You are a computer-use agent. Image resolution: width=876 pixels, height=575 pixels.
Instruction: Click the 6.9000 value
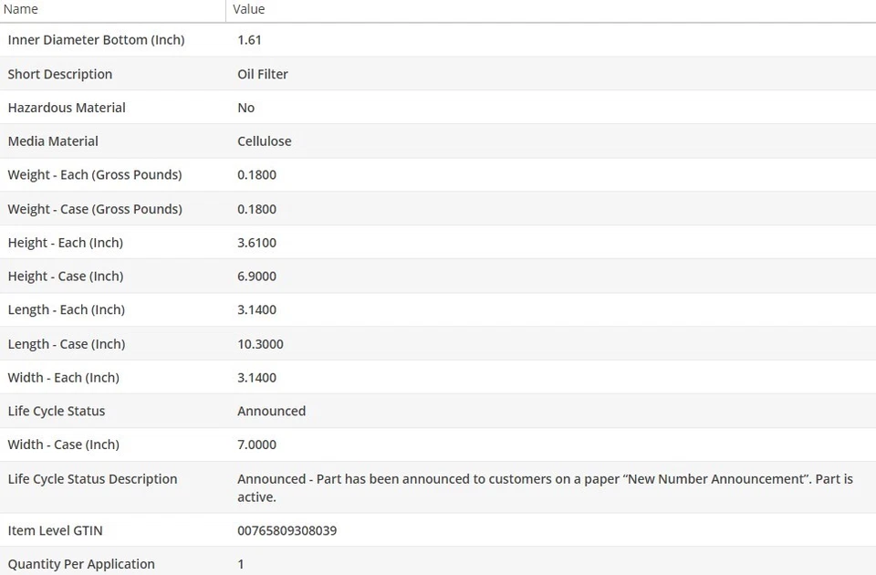[257, 276]
